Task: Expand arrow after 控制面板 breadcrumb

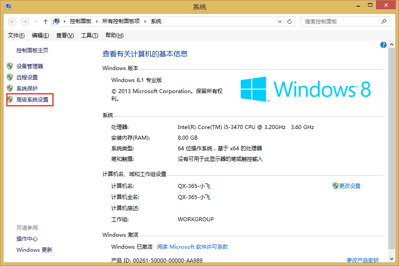Action: click(x=97, y=22)
